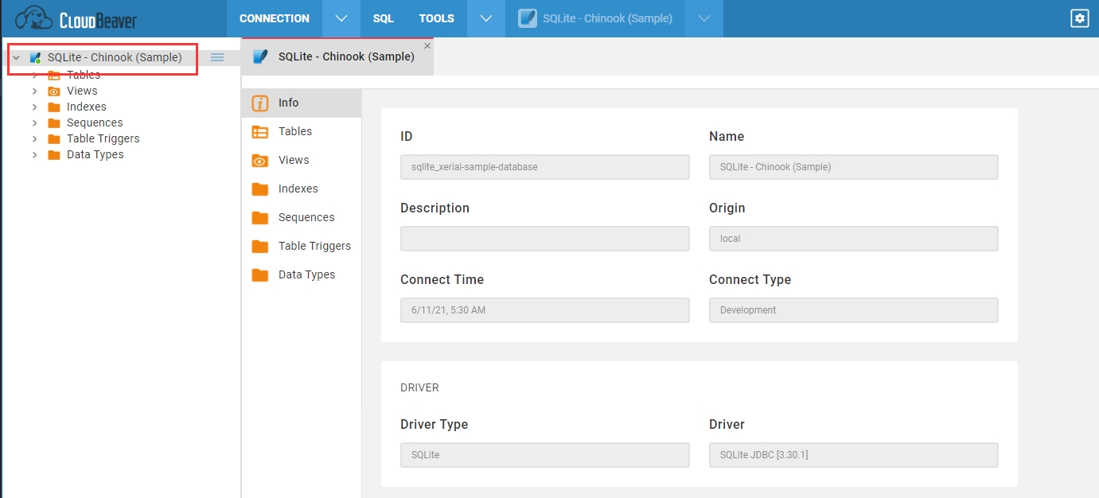Click the Info icon in the side tabs
Image resolution: width=1099 pixels, height=498 pixels.
tap(259, 103)
